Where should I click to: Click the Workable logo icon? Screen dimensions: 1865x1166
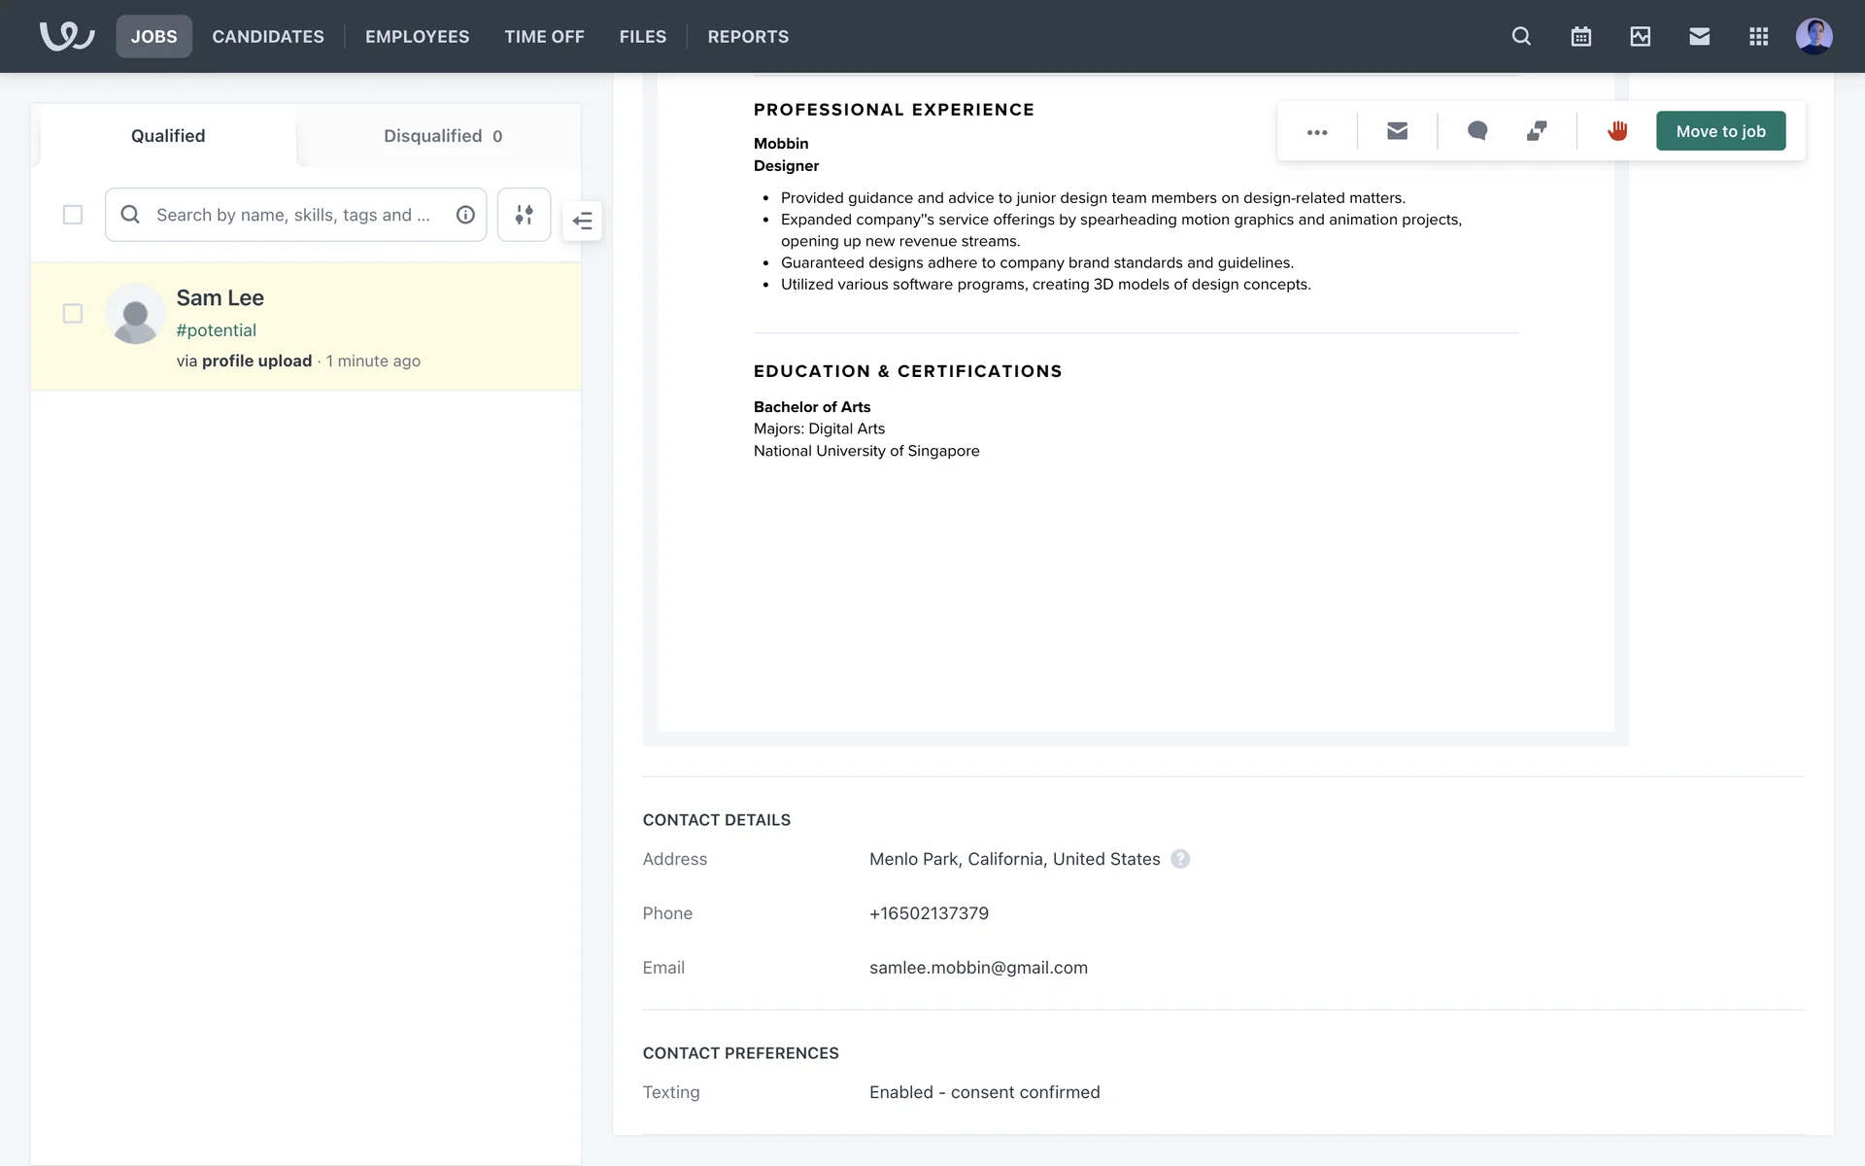click(66, 36)
